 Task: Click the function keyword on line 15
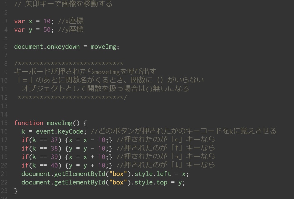click(29, 123)
